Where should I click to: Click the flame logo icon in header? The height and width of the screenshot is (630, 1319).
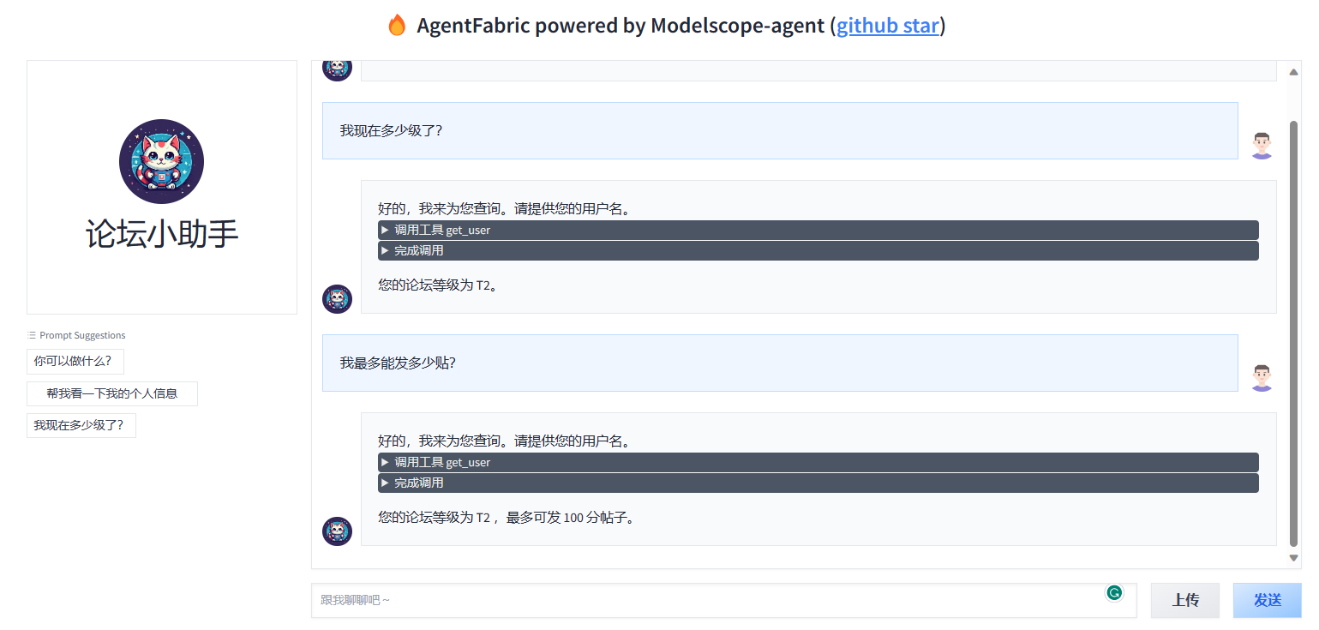396,26
